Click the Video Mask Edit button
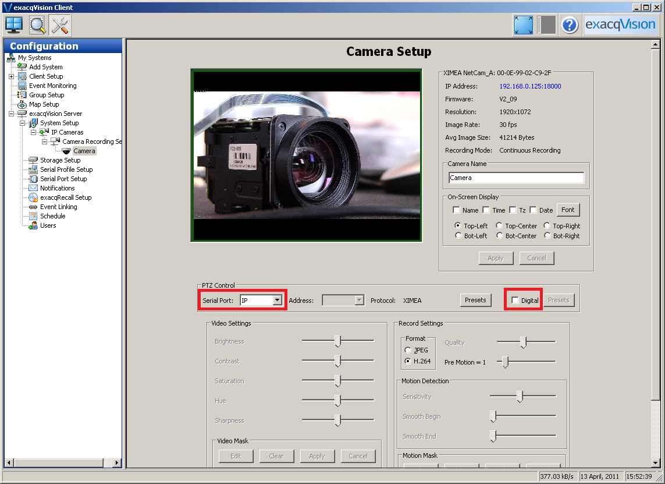This screenshot has height=484, width=665. [236, 456]
